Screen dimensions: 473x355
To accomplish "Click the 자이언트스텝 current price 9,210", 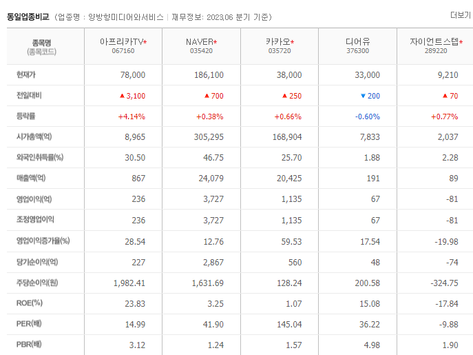I will click(x=448, y=75).
